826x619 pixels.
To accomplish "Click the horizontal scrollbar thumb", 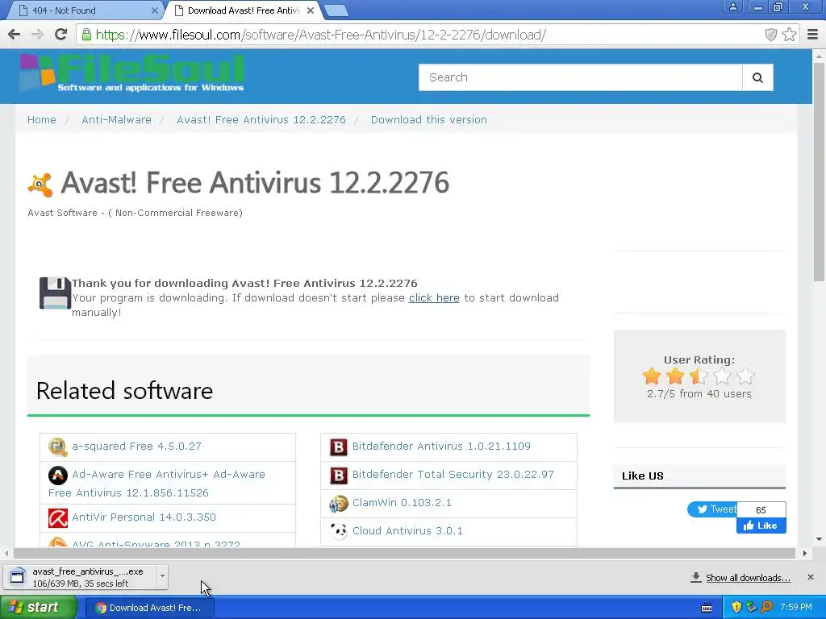I will [404, 553].
